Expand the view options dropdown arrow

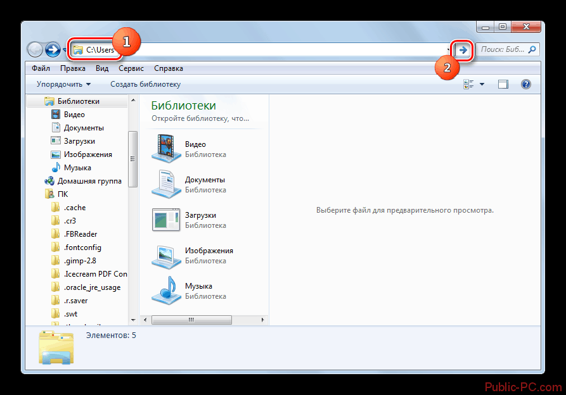(x=482, y=84)
